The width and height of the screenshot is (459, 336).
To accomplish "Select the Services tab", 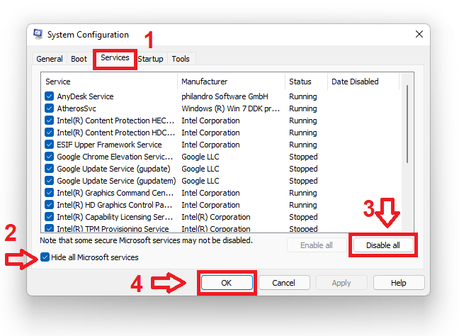I will coord(115,57).
